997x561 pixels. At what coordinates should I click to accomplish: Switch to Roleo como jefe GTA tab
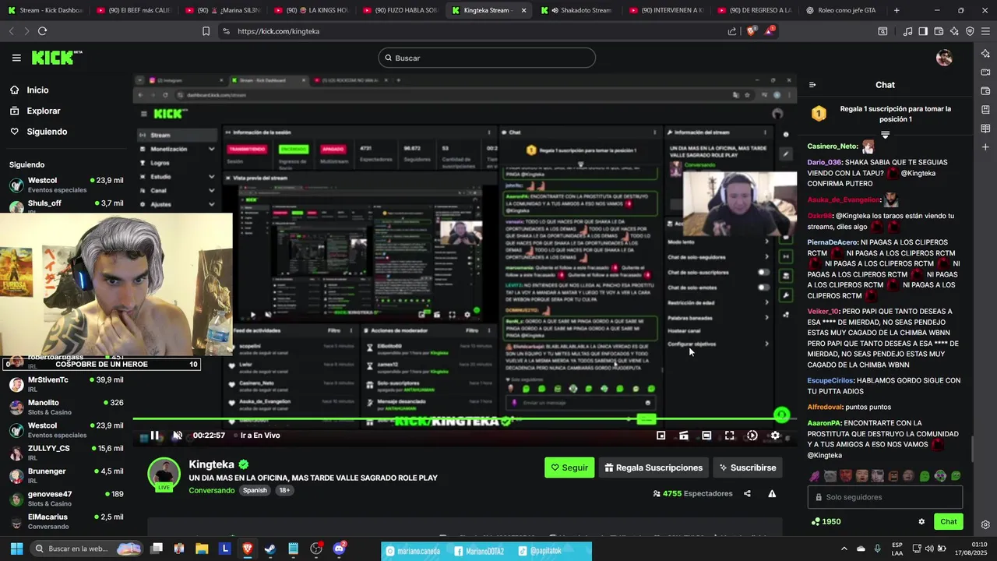pos(841,10)
